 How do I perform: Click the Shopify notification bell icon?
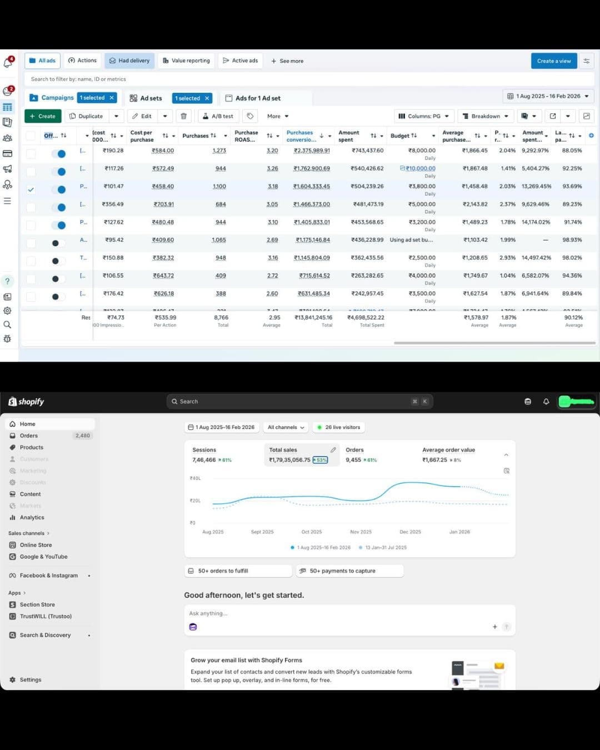[546, 402]
